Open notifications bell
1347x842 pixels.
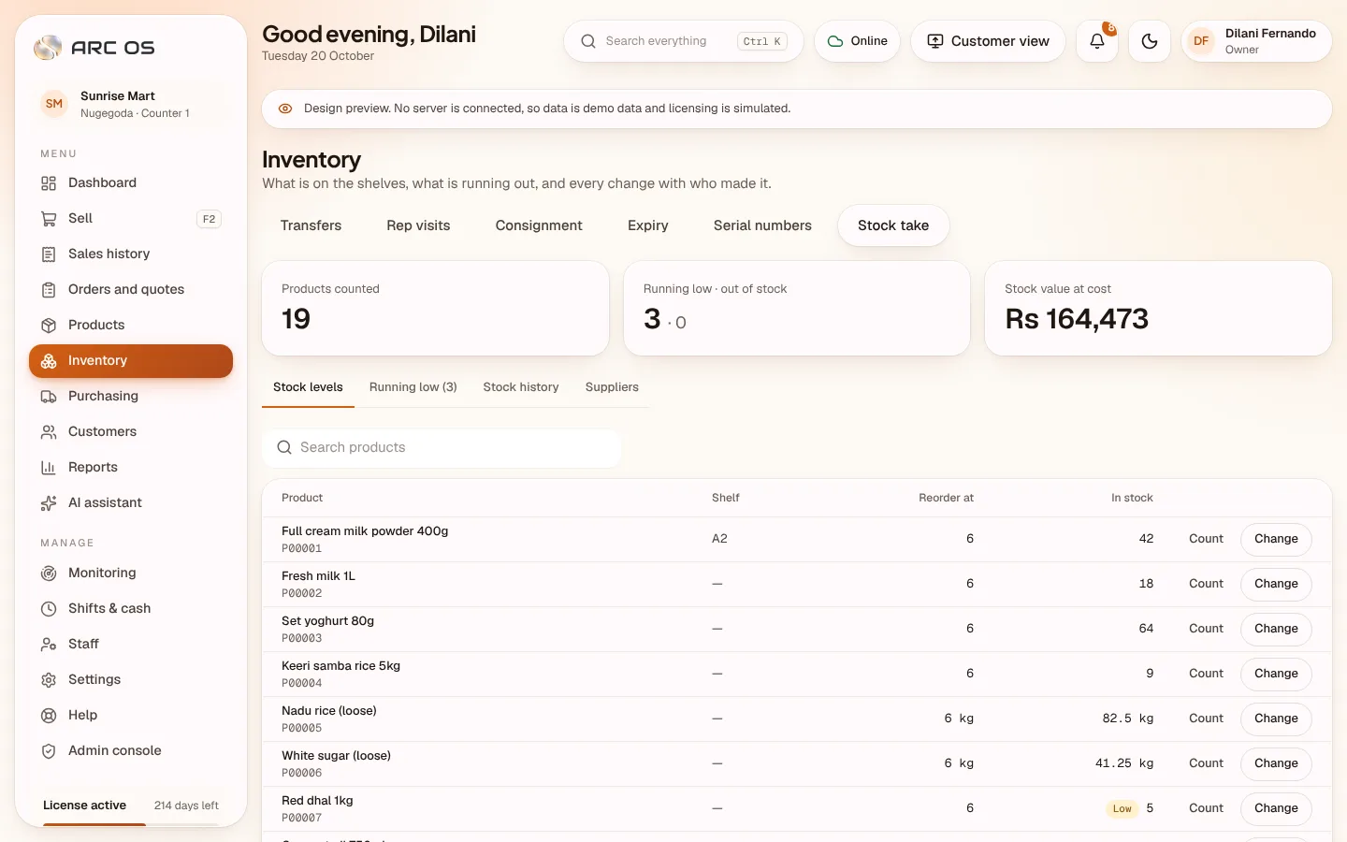pyautogui.click(x=1097, y=41)
